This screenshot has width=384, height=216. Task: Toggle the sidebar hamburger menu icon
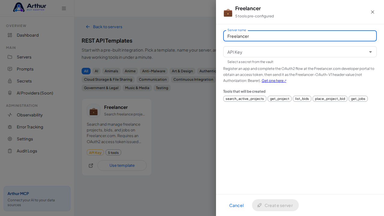[64, 8]
